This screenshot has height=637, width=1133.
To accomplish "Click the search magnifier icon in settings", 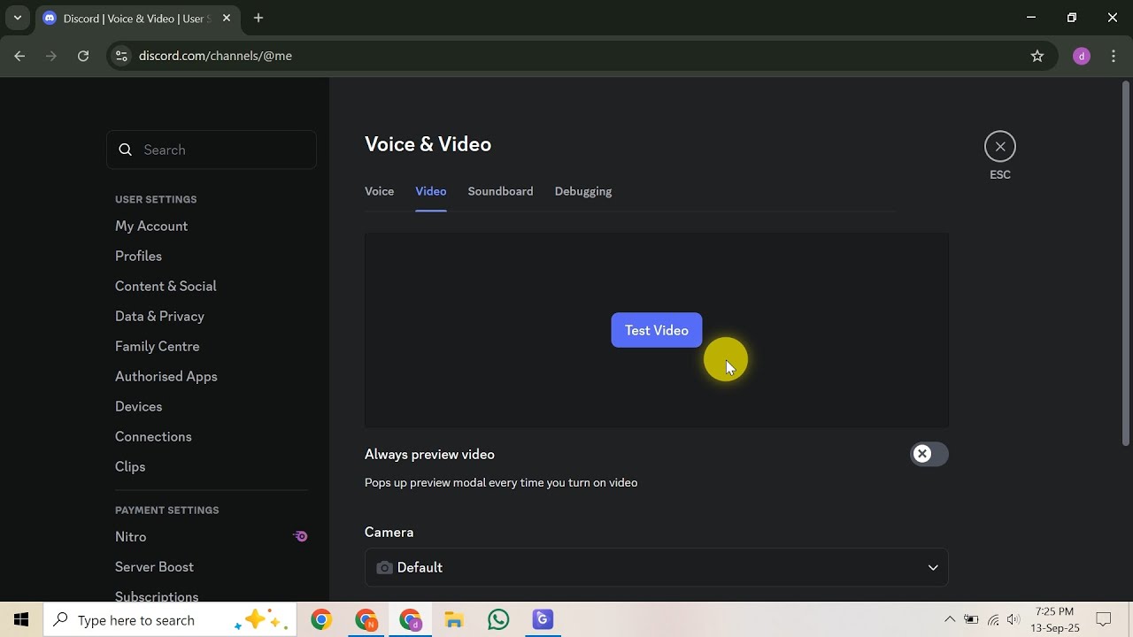I will [126, 150].
